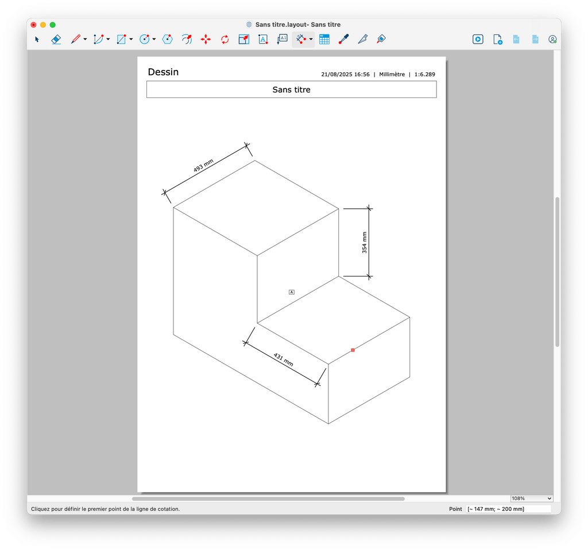
Task: Click the horizontal scrollbar thumb
Action: (268, 499)
